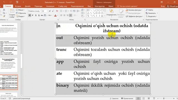This screenshot has height=100, width=178.
Task: Open the Главная ribbon tab
Action: pyautogui.click(x=8, y=6)
